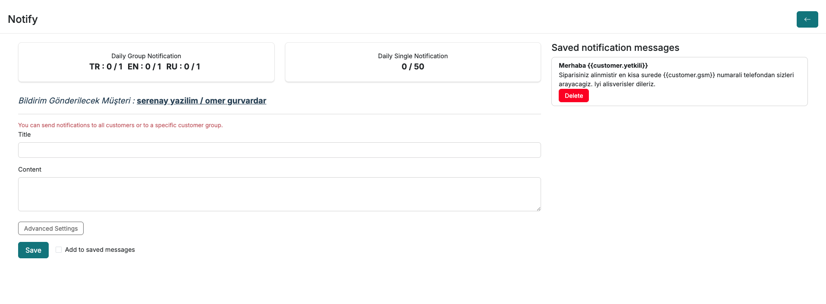
Task: Select the customer link serenay yazilim / omer gurvardar
Action: pyautogui.click(x=201, y=100)
